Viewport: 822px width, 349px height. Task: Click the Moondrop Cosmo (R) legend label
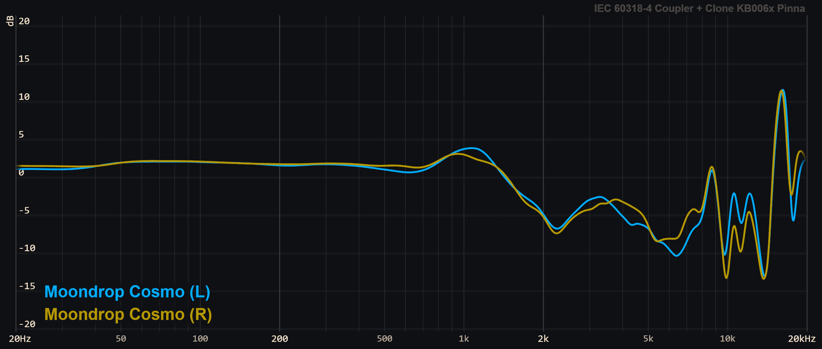[x=128, y=315]
